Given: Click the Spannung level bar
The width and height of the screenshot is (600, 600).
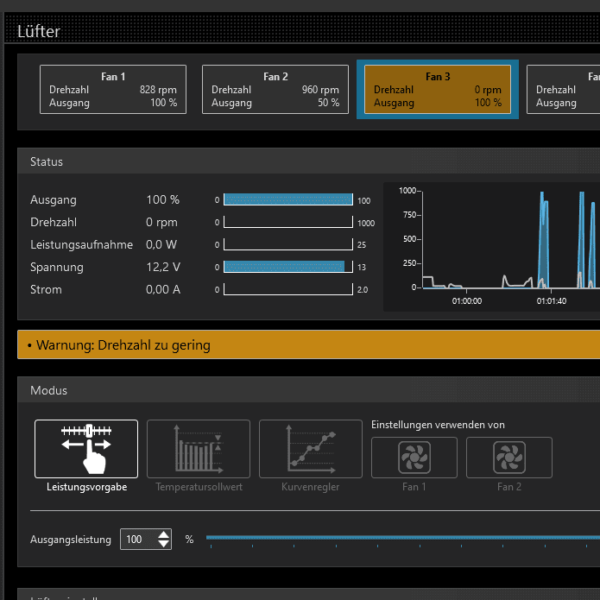Looking at the screenshot, I should tap(288, 267).
